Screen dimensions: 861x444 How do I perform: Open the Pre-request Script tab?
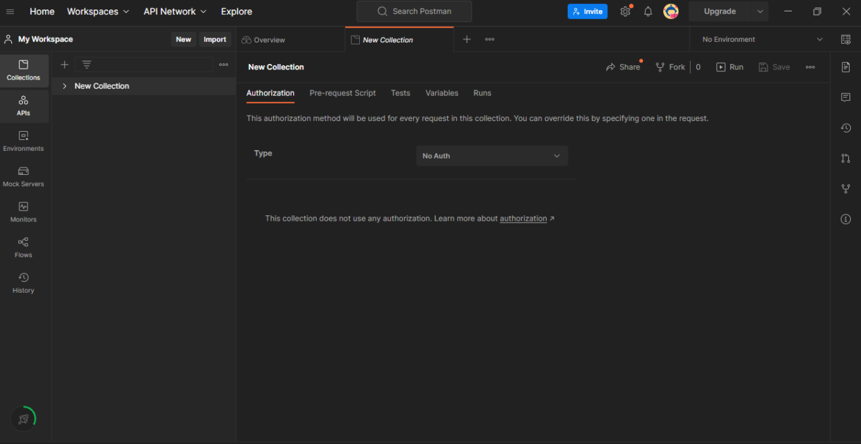point(342,93)
